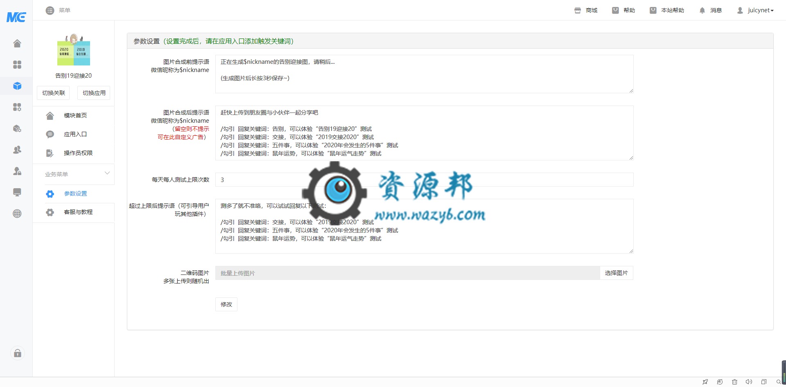Focus the 超过上限后提示语 textarea
The height and width of the screenshot is (387, 786).
424,226
